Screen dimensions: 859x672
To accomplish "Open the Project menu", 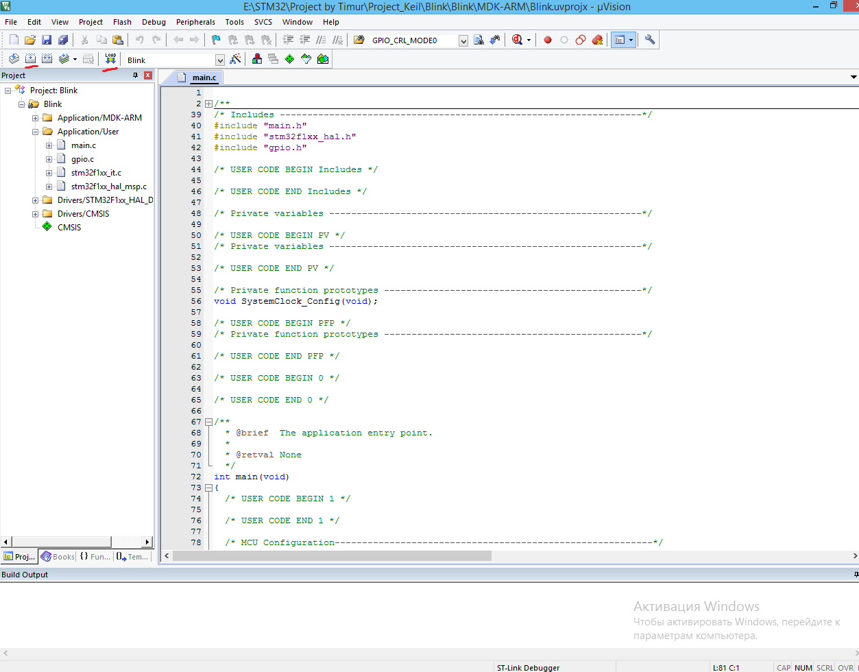I will tap(91, 22).
